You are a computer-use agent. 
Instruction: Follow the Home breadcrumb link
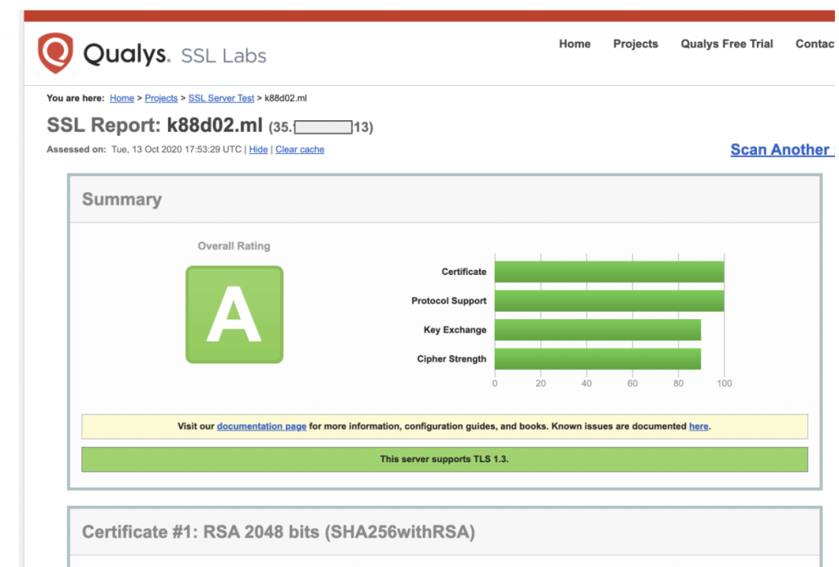coord(122,98)
